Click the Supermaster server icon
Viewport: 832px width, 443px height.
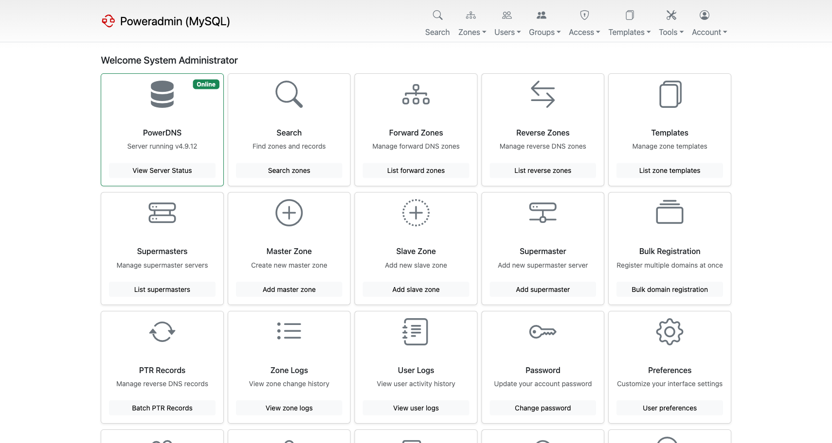(x=543, y=213)
